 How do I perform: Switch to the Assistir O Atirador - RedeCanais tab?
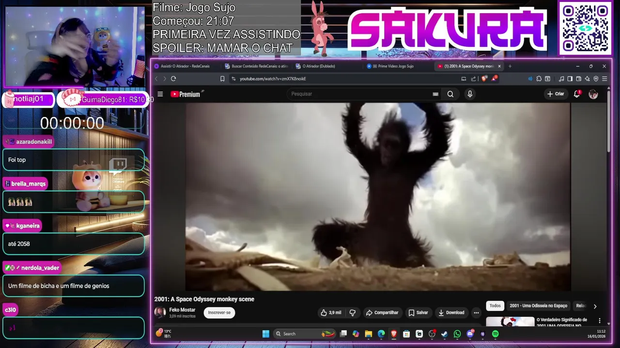186,66
